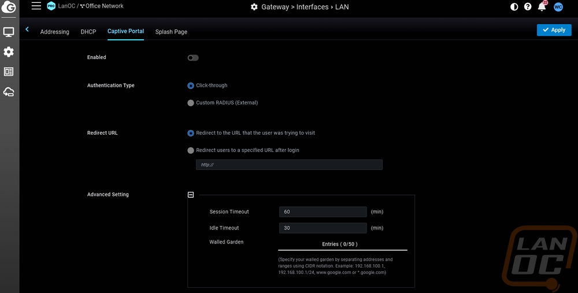
Task: Click the Apply button
Action: point(554,30)
